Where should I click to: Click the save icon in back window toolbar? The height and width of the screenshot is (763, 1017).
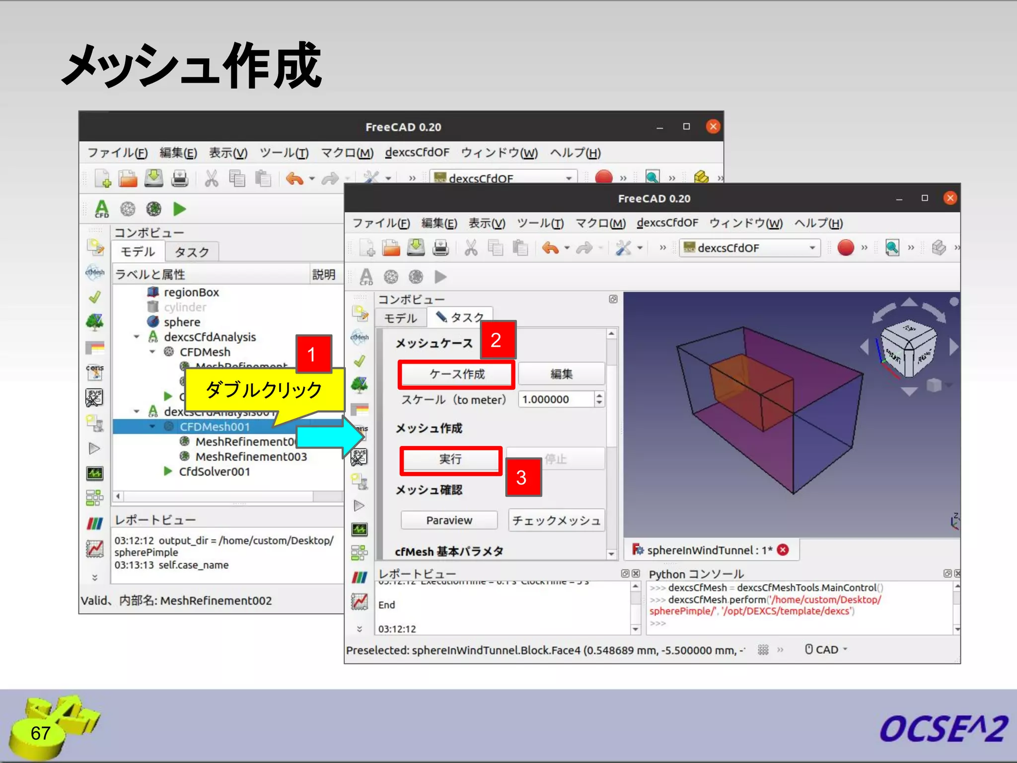154,178
